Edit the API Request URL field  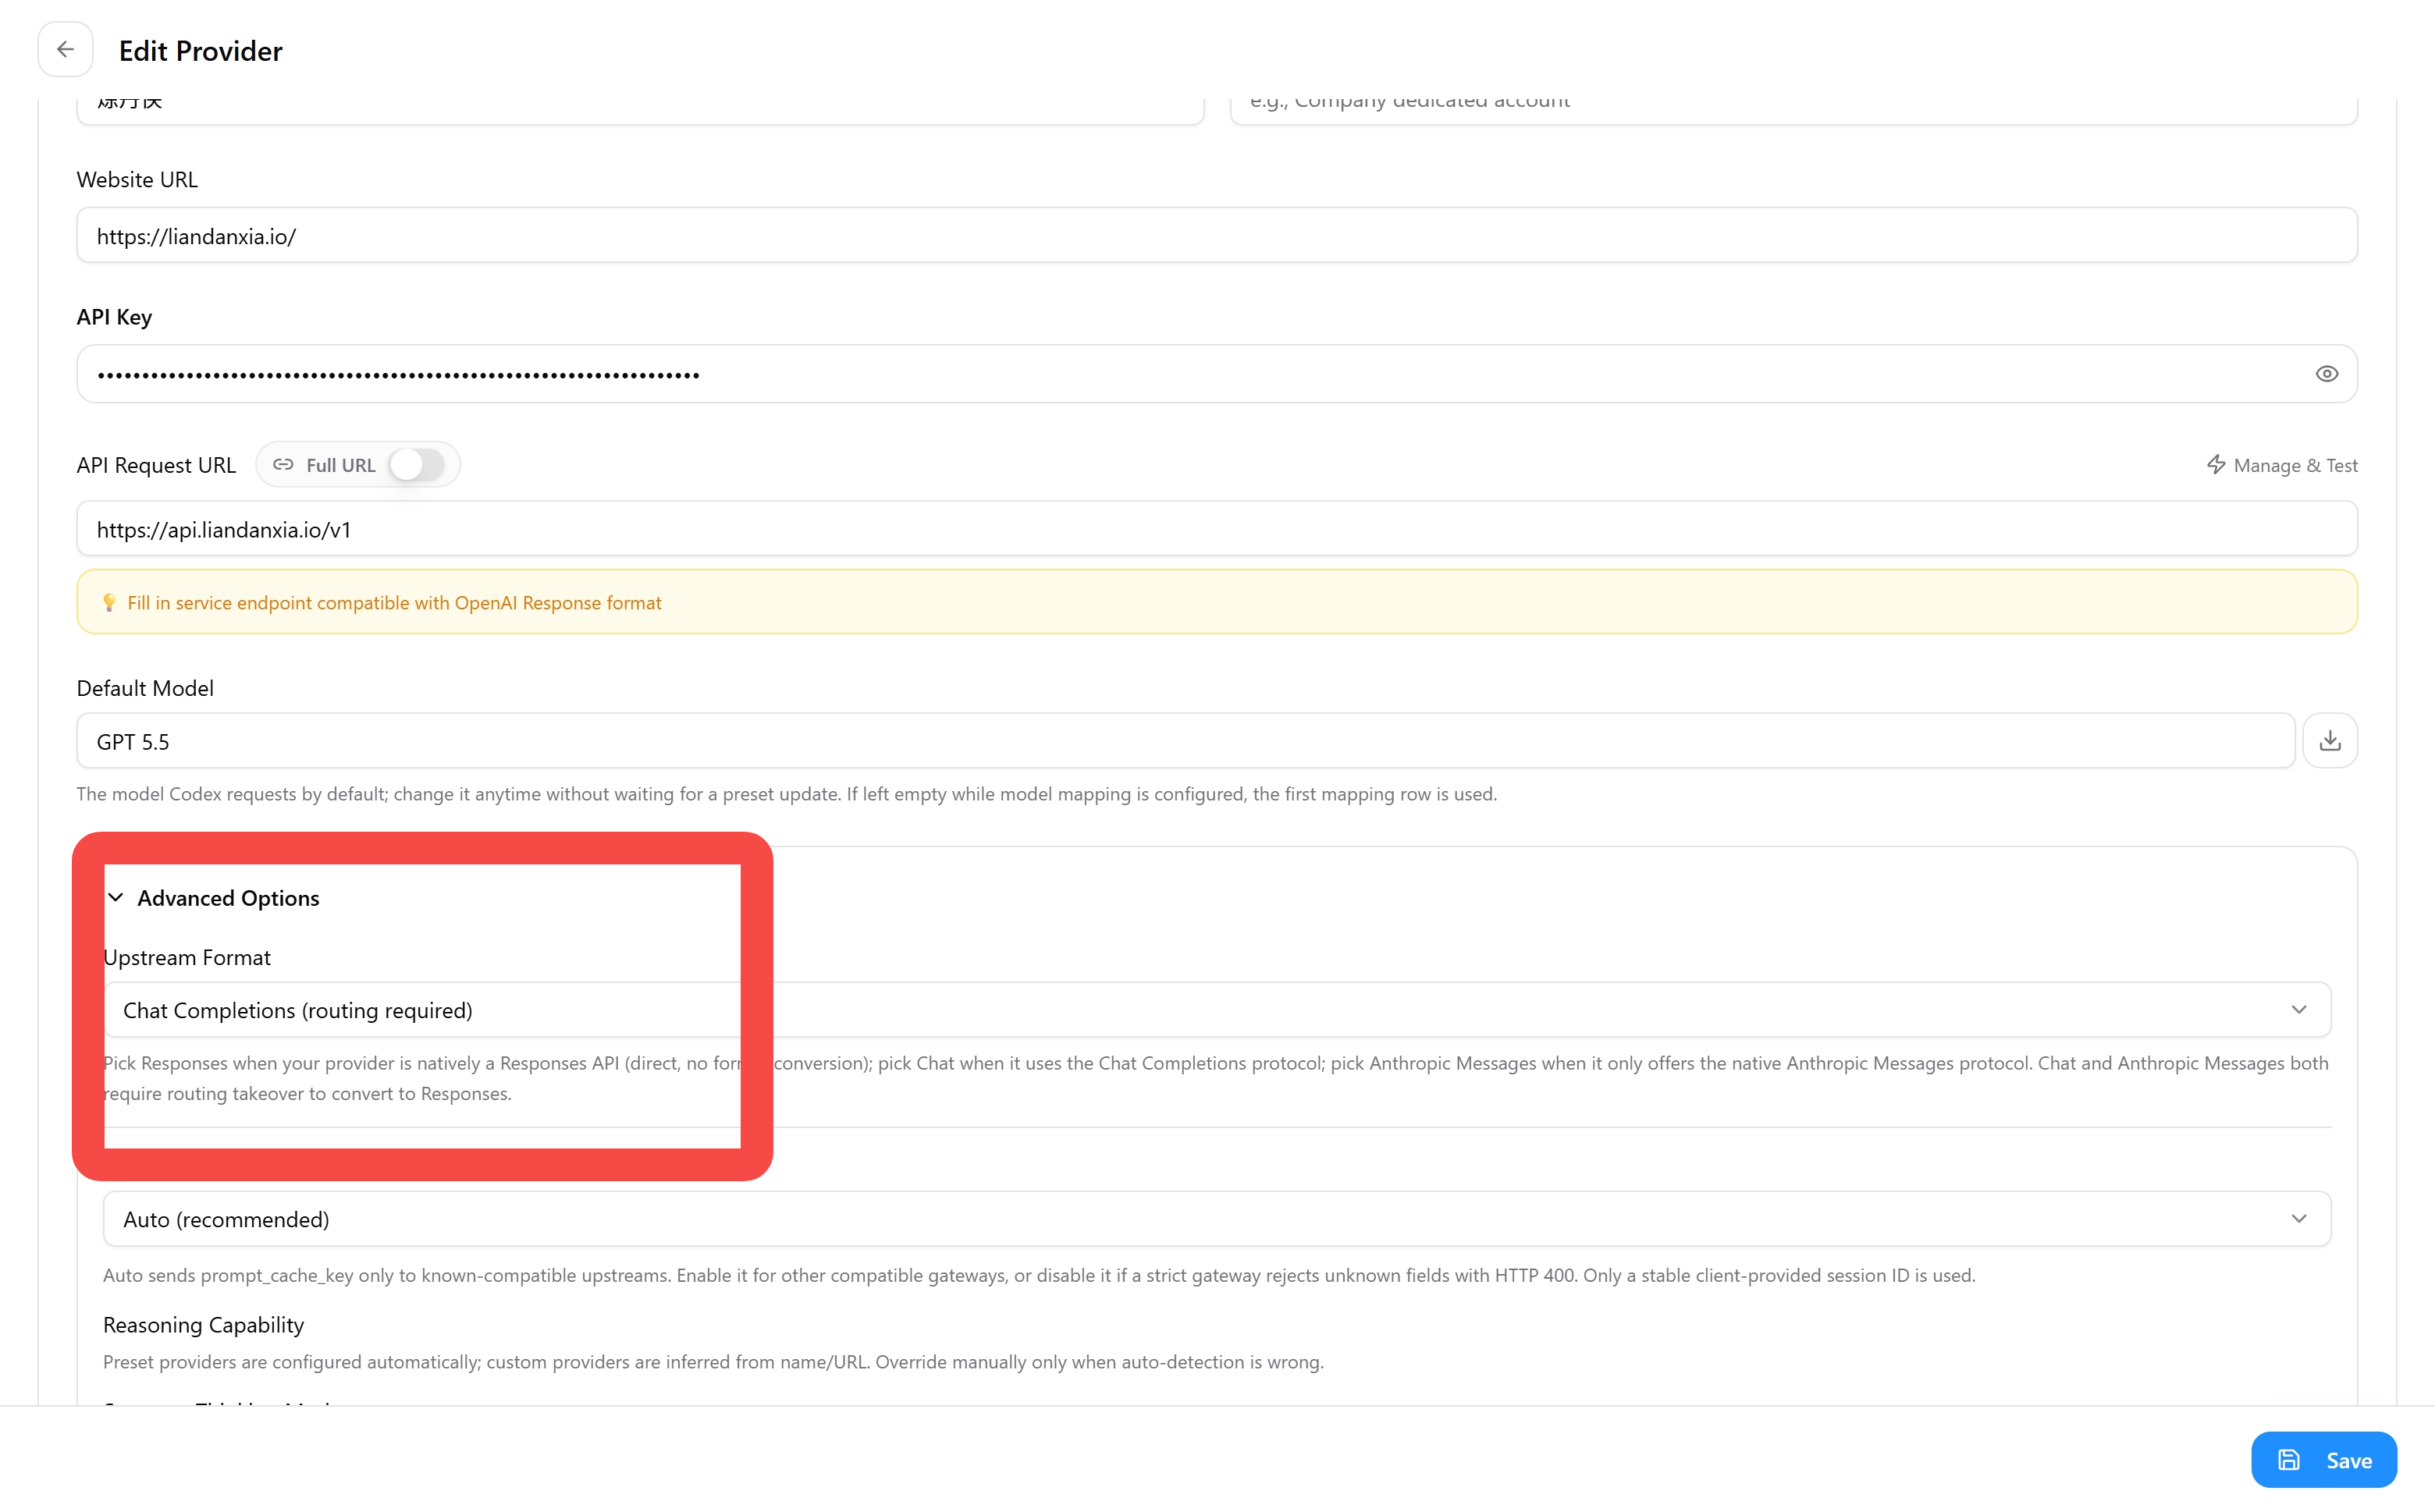[1217, 529]
